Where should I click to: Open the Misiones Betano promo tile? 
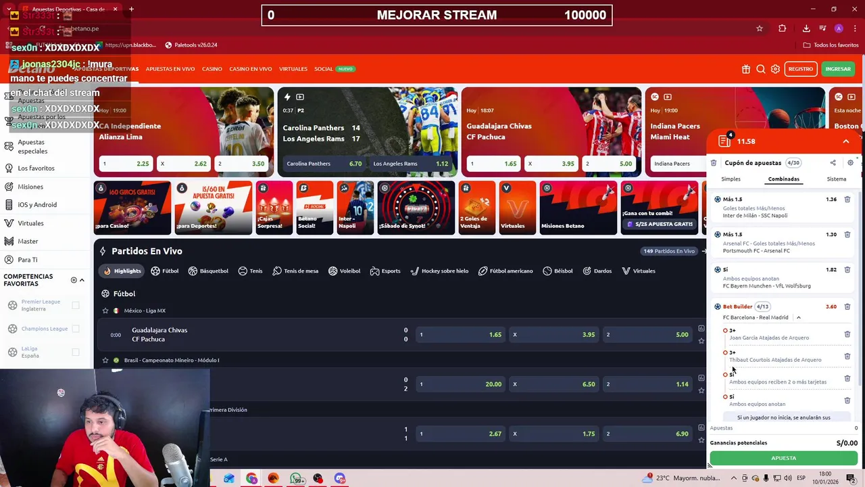(x=578, y=208)
